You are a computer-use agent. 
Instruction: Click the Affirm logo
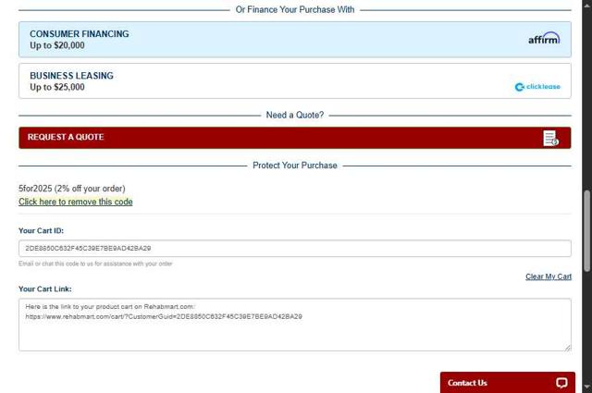(x=544, y=38)
